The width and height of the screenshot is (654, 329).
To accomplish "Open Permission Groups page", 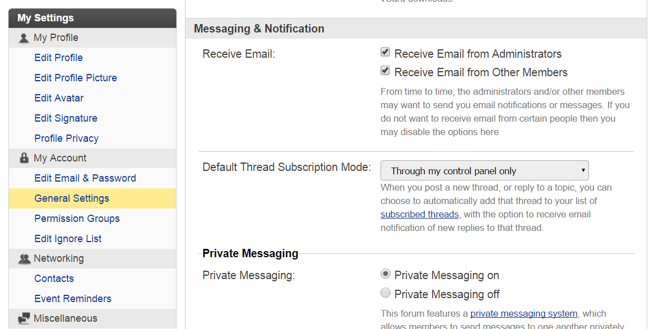I will (77, 219).
